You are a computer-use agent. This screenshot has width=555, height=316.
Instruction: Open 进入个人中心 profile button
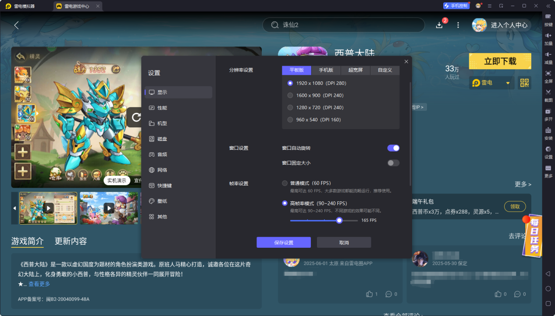point(502,25)
